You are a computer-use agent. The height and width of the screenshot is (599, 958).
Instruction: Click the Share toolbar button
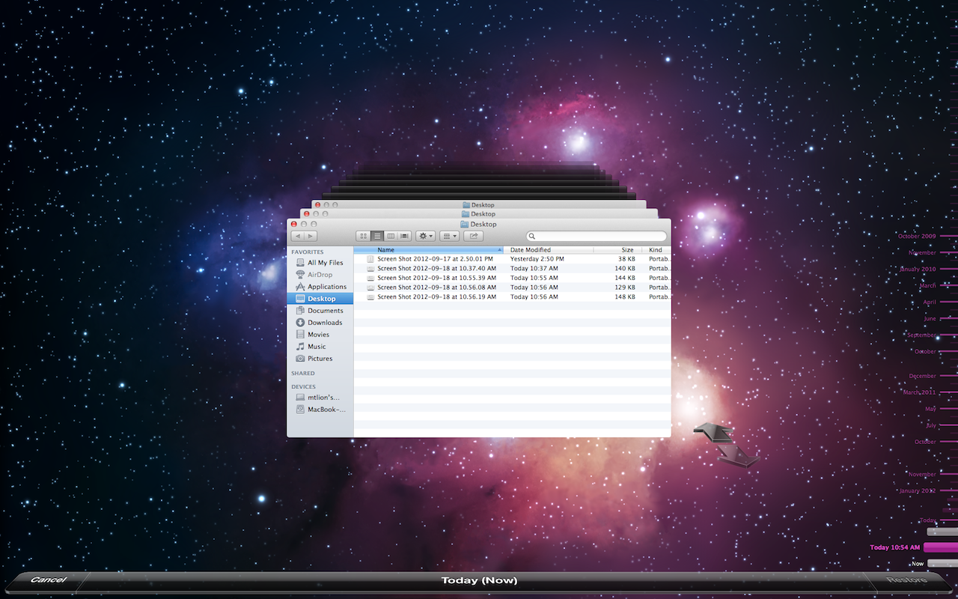pos(473,236)
